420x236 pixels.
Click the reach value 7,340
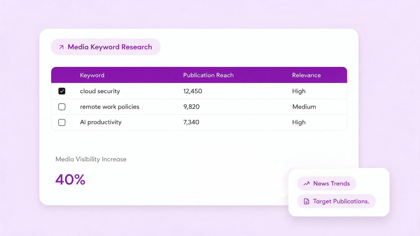tap(191, 122)
